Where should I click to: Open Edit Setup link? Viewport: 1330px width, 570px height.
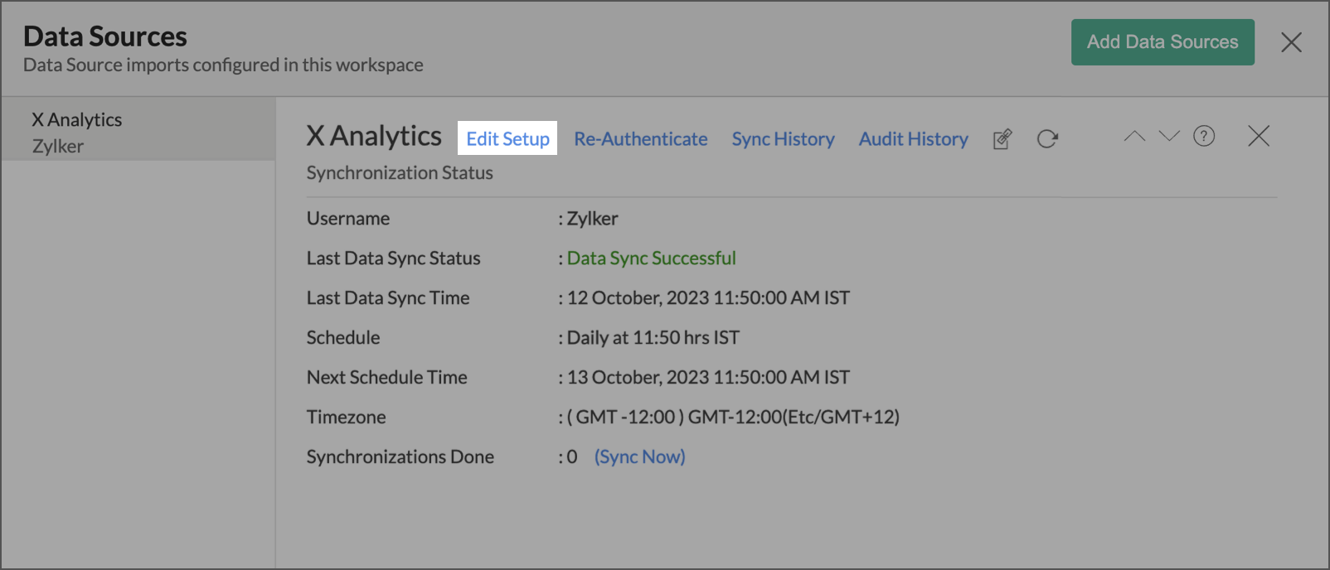point(507,138)
